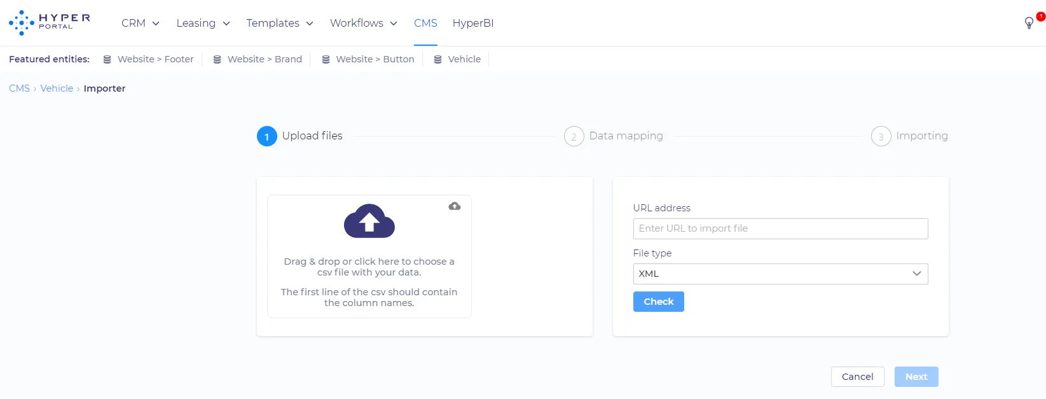
Task: Click the database icon beside Website > Brand
Action: 217,59
